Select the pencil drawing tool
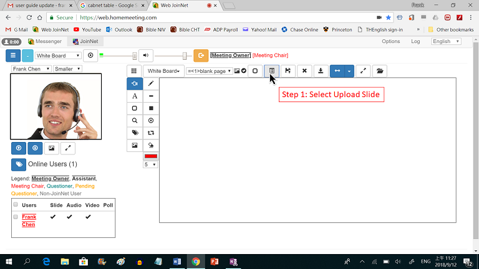Viewport: 479px width, 269px height. (151, 83)
